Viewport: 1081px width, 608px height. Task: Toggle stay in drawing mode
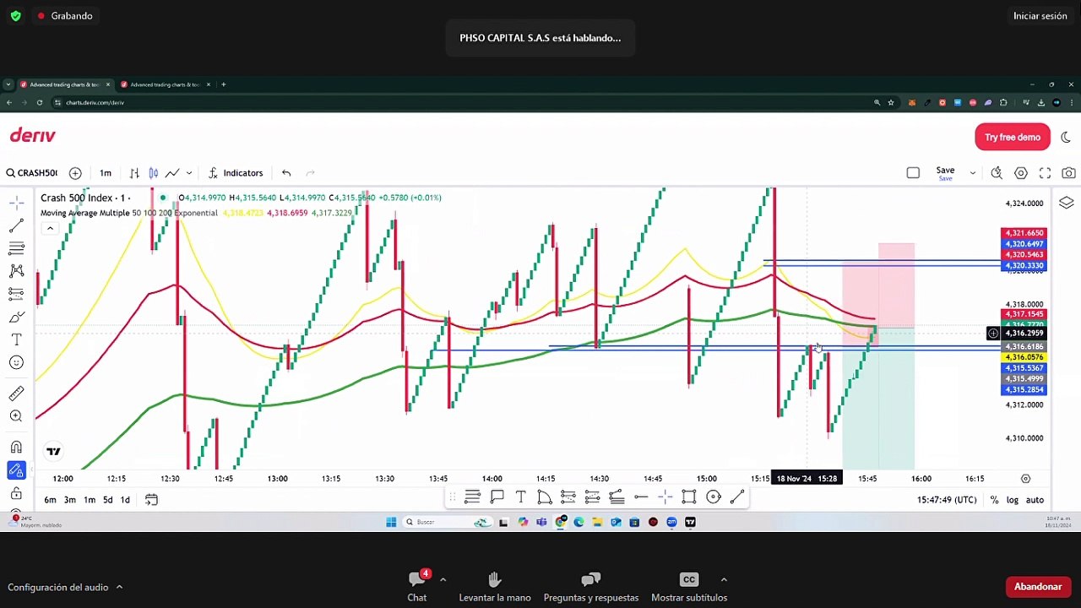click(x=16, y=470)
